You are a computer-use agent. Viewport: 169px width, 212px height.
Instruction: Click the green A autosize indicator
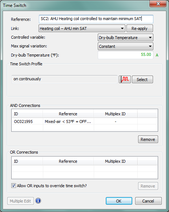pos(157,55)
